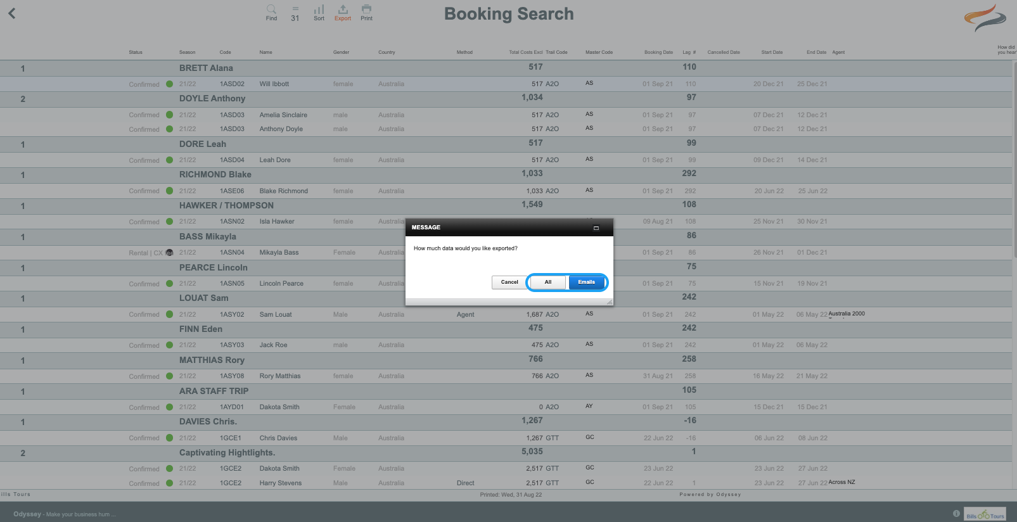This screenshot has width=1017, height=522.
Task: Click the Master Code column header
Action: pos(599,53)
